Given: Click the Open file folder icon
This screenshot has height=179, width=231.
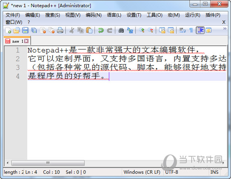Looking at the screenshot, I should pyautogui.click(x=17, y=30).
